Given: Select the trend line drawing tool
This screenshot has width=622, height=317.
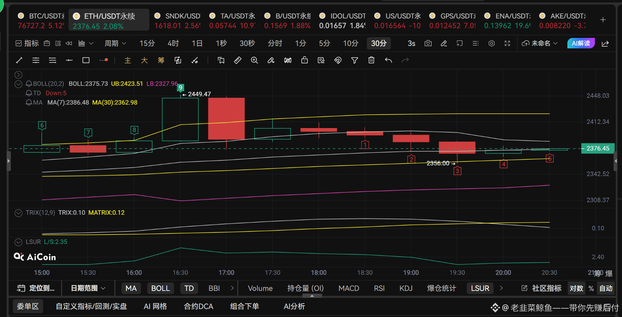Looking at the screenshot, I should pos(19,61).
